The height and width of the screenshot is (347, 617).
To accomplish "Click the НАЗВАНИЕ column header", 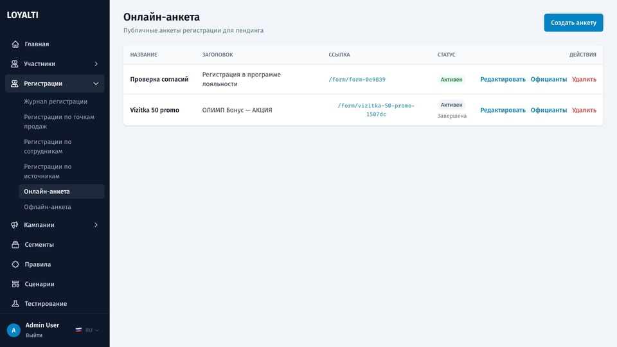I will [143, 55].
